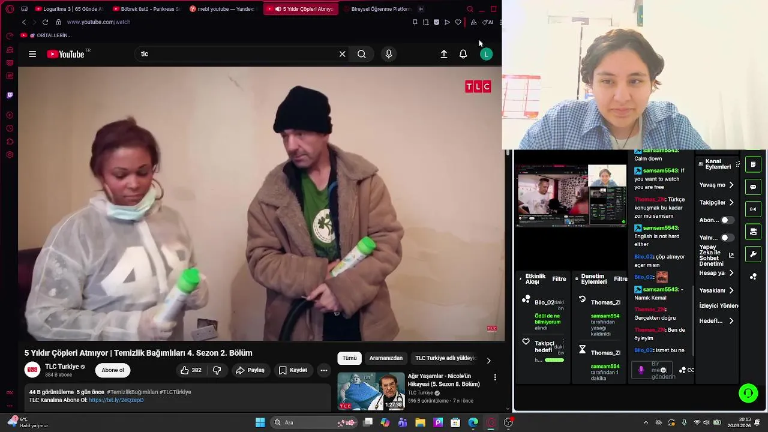
Task: Open Microsoft Edge from the taskbar
Action: 473,422
